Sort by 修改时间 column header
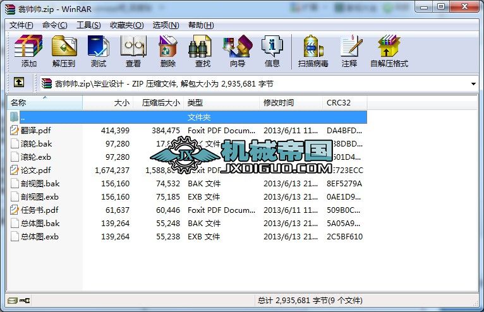484x312 pixels. [291, 102]
